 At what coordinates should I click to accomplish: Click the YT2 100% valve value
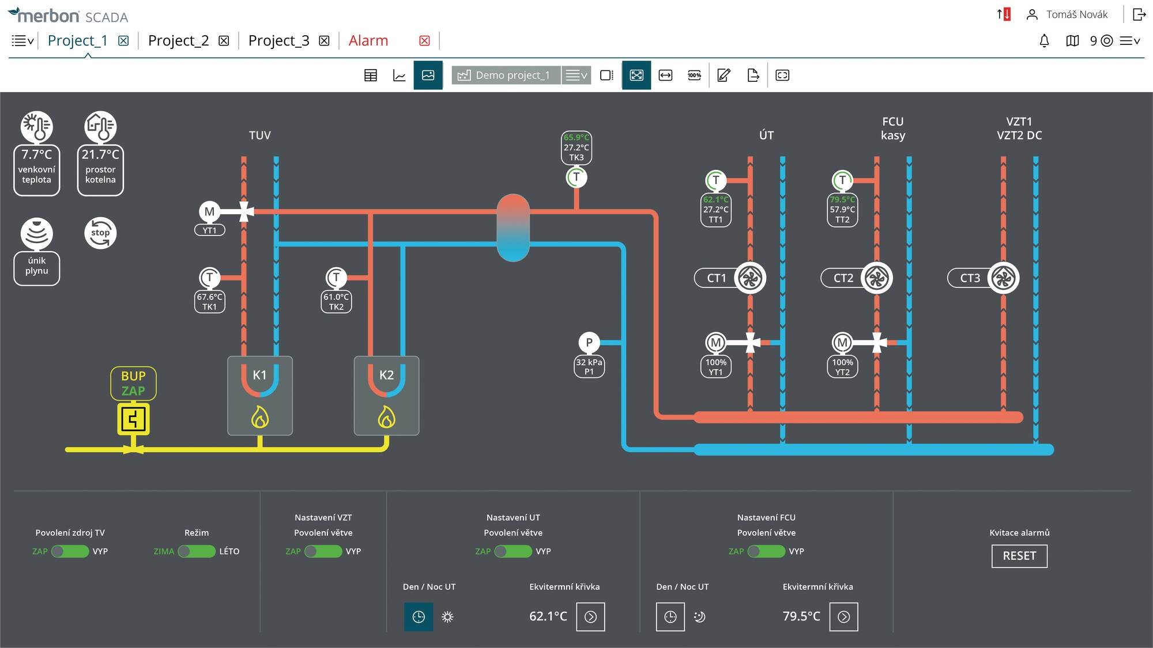[842, 367]
